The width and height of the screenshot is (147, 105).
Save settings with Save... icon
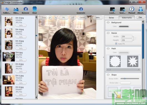[122, 11]
